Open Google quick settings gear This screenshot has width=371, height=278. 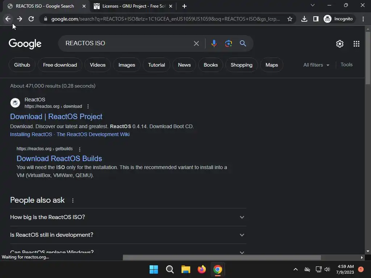coord(340,44)
